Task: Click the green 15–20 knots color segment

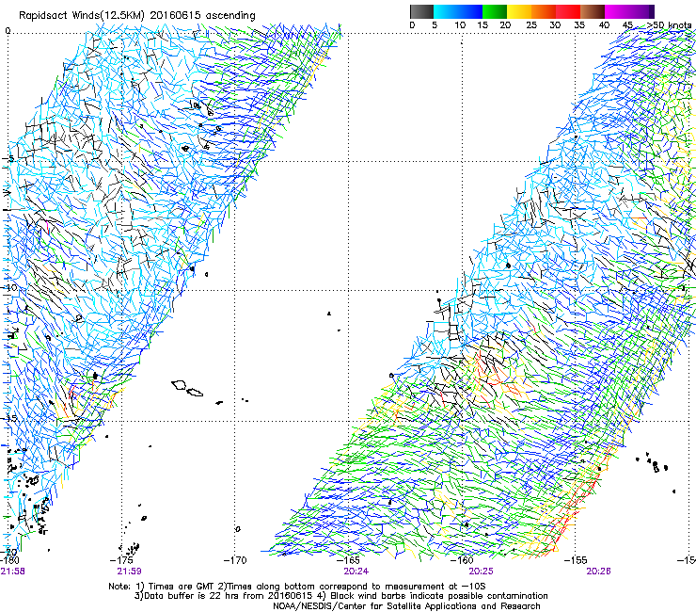Action: (495, 11)
